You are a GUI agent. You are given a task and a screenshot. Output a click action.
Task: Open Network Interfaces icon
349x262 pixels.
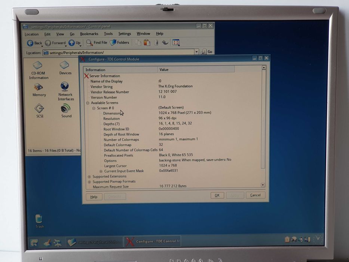click(65, 91)
